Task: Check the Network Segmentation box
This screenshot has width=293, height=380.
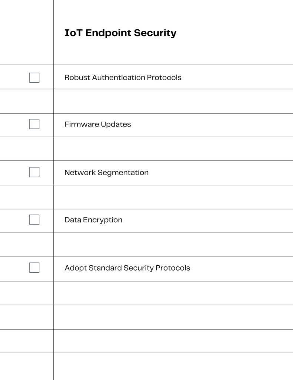Action: 34,172
